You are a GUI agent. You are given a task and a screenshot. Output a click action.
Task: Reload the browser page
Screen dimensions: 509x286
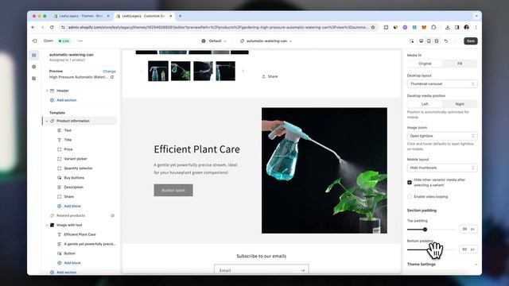[52, 28]
